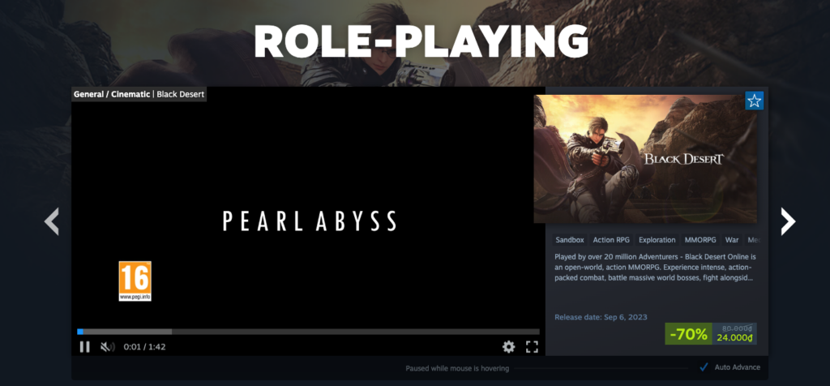830x386 pixels.
Task: Click the -70% discount badge
Action: pyautogui.click(x=688, y=334)
